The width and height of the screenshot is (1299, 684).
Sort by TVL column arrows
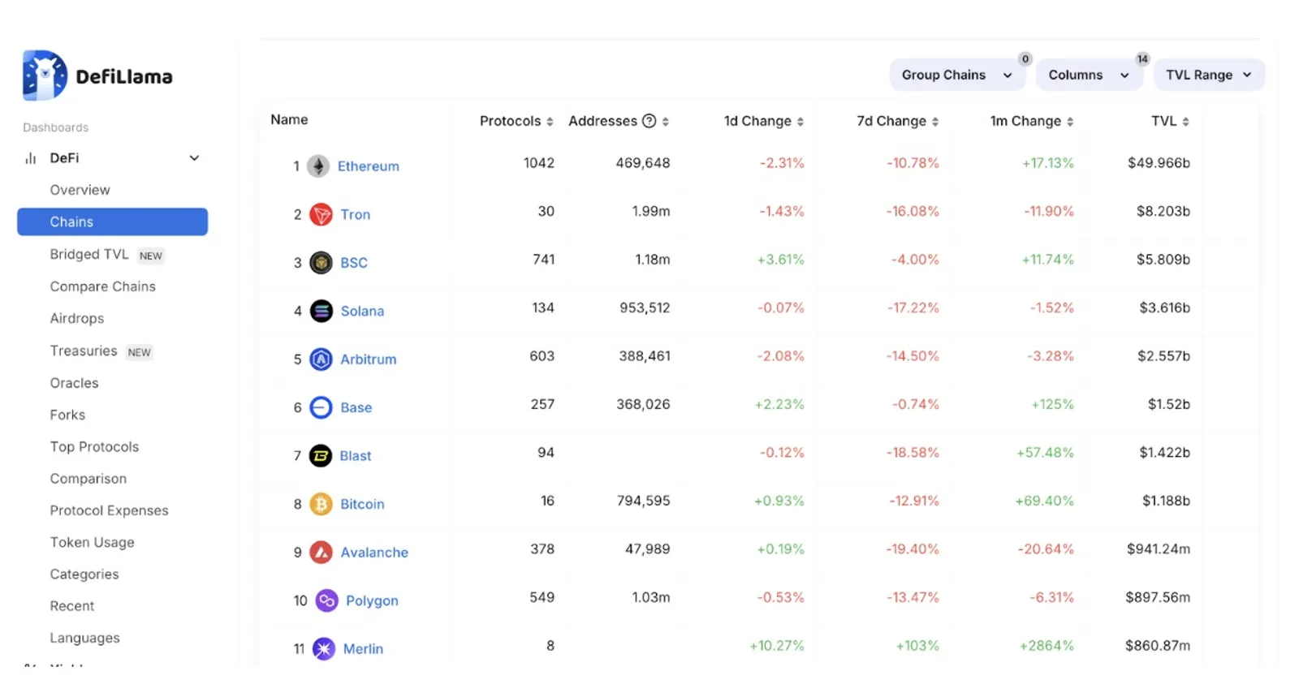(x=1186, y=122)
